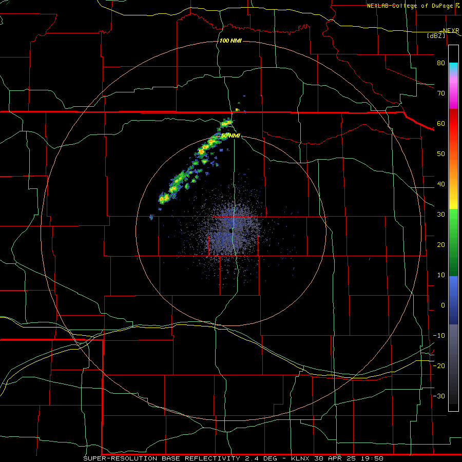Click the KLNX radar site center dot
This screenshot has height=462, width=462.
click(230, 230)
